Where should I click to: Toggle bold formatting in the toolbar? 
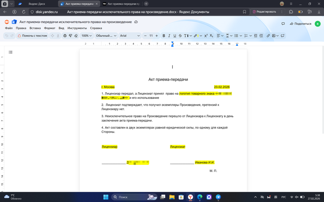pos(164,36)
